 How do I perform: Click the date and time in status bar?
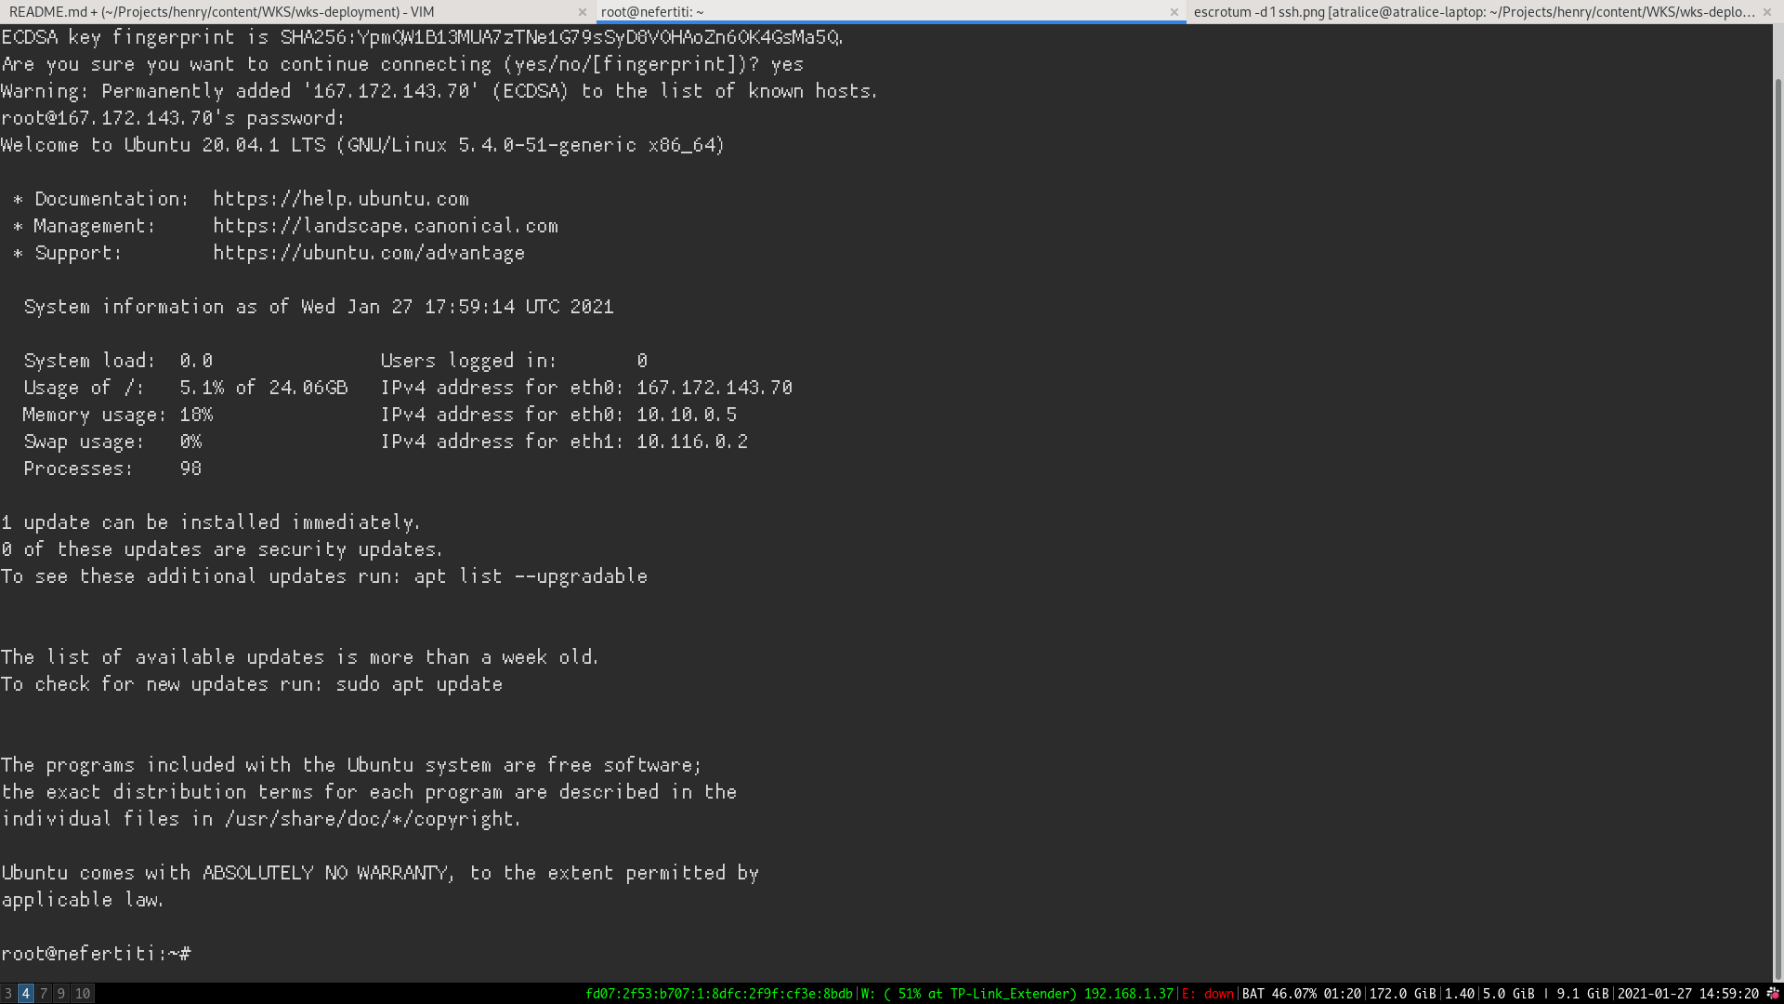1687,994
